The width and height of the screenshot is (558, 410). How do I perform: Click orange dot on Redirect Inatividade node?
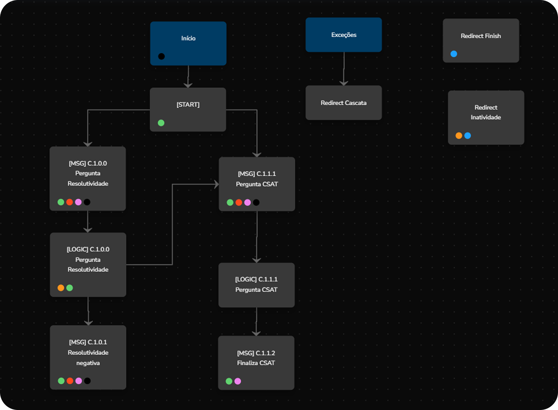[x=459, y=136]
